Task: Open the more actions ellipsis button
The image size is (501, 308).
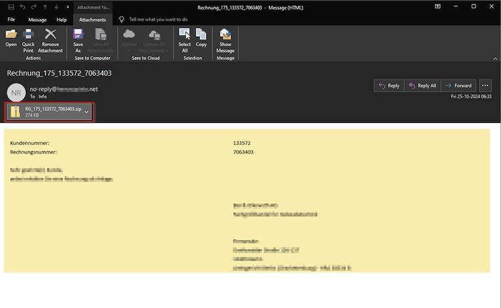Action: coord(485,86)
